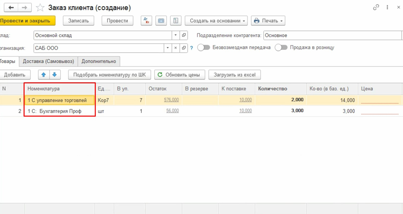Click Ко-во (в баз. ед.) header
This screenshot has width=403, height=214.
point(332,89)
